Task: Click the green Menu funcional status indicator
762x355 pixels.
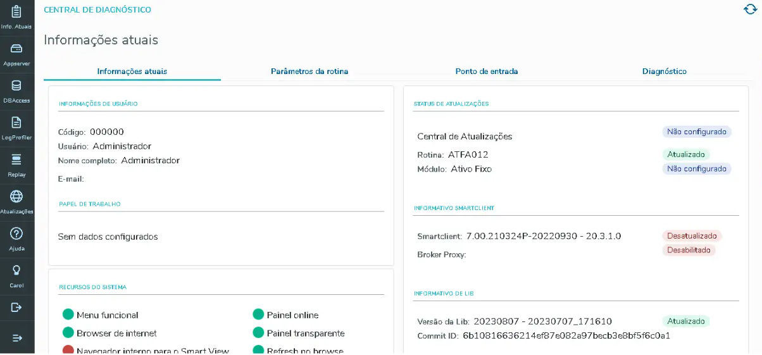Action: coord(68,315)
